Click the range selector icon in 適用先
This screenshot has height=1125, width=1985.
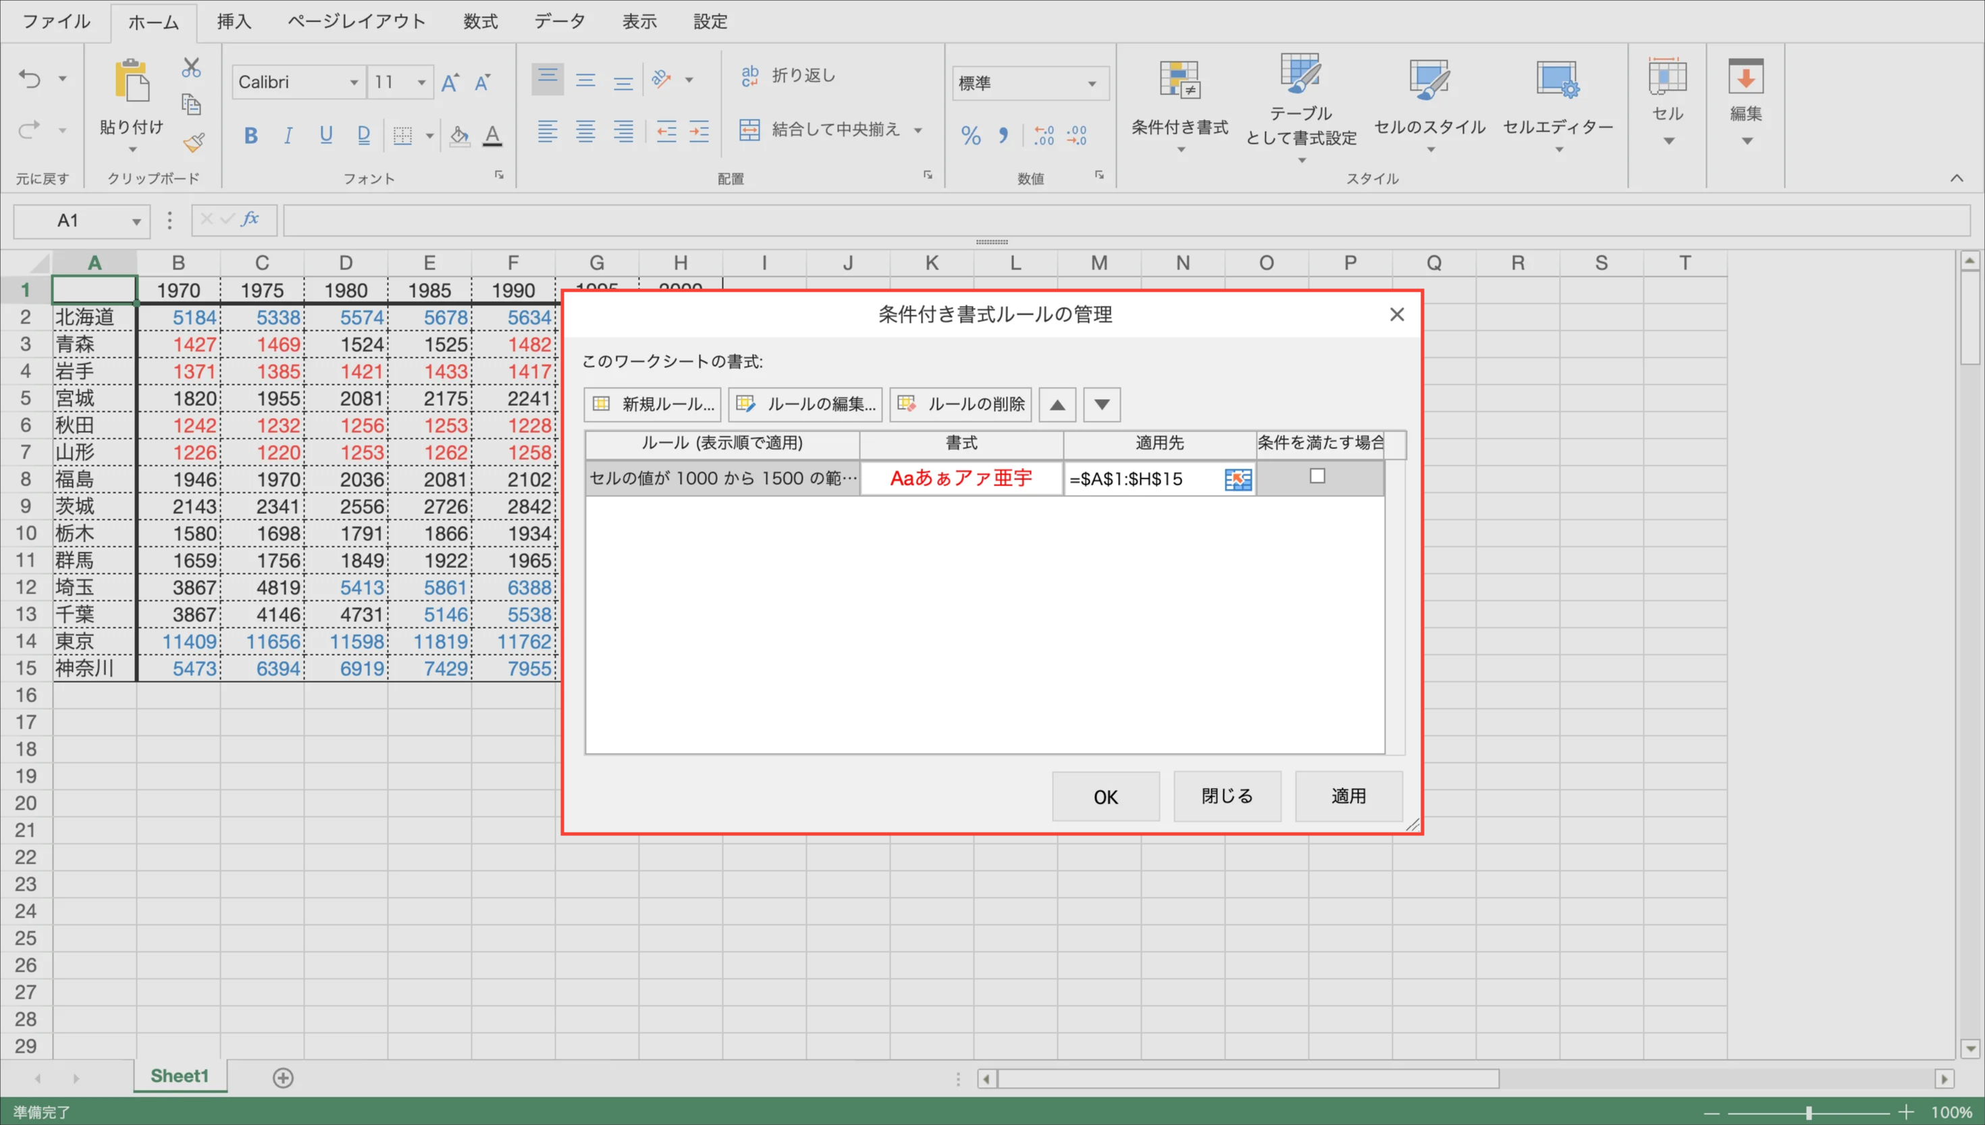[1238, 480]
